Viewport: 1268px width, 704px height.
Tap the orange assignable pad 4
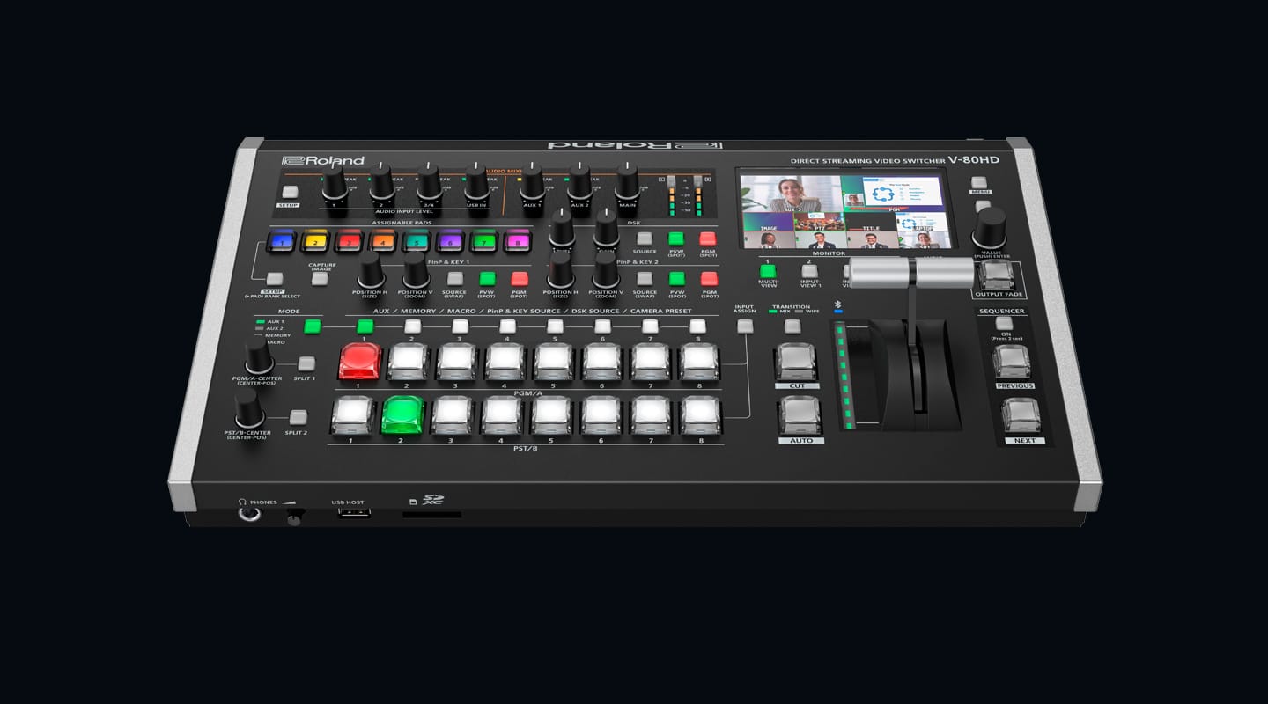(x=382, y=241)
